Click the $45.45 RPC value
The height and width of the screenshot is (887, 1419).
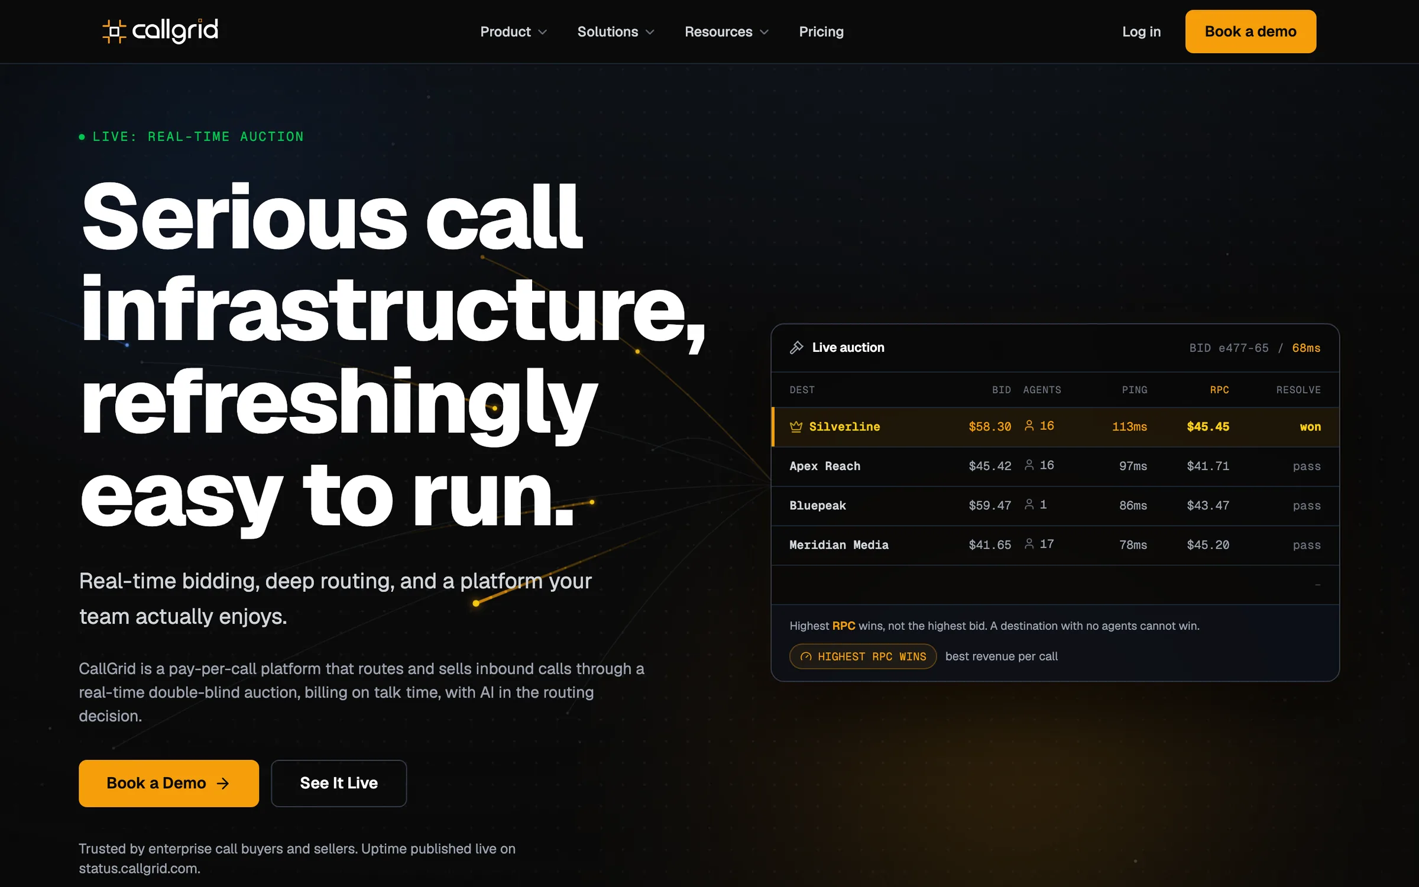point(1208,426)
